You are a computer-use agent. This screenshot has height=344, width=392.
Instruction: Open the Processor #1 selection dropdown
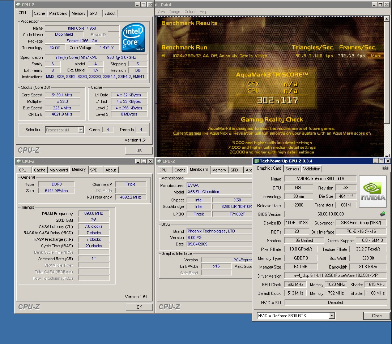pos(81,130)
